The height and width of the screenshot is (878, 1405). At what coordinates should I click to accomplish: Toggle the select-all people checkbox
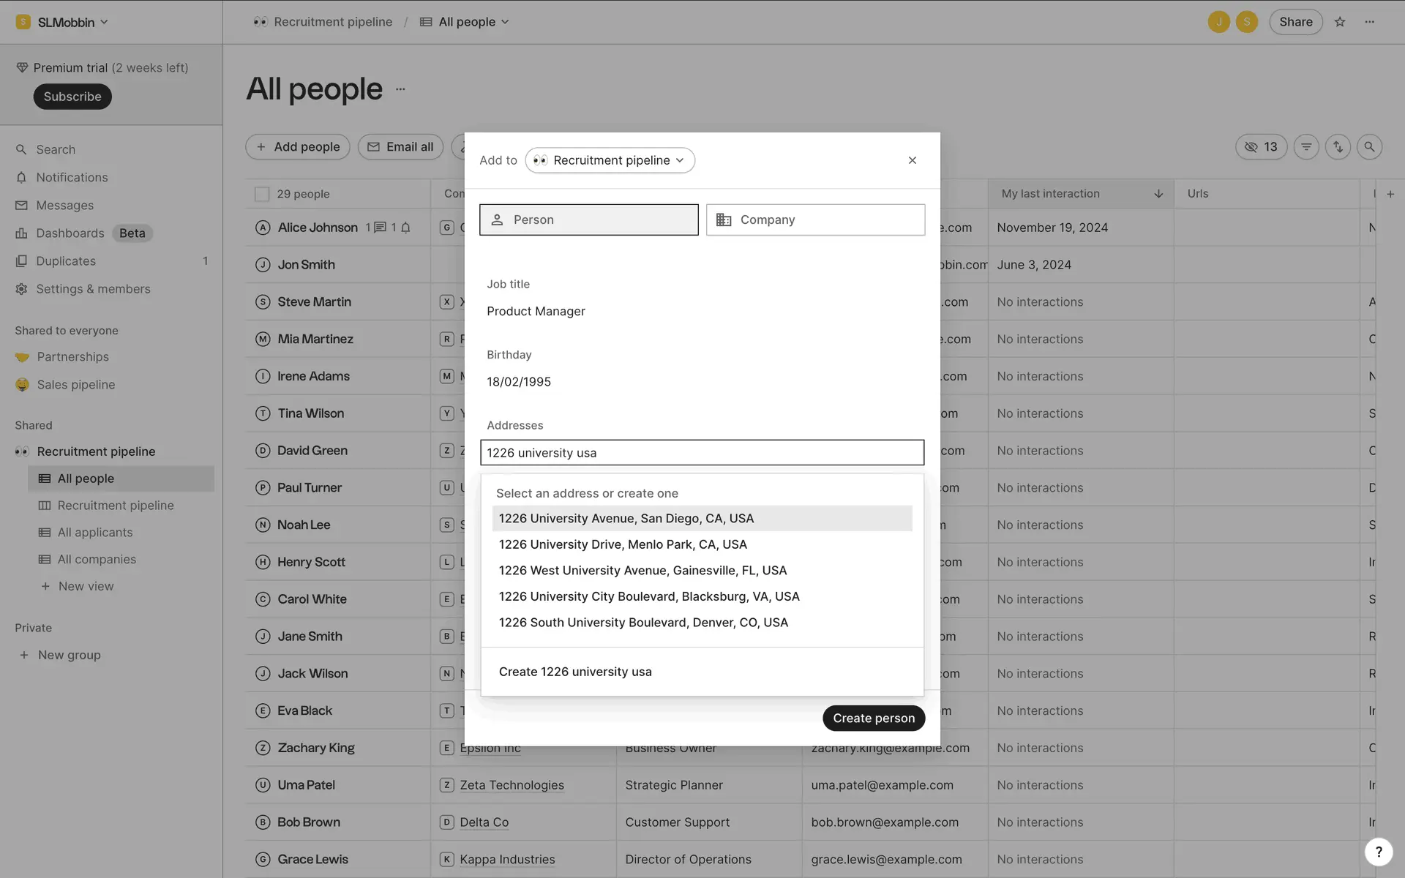pyautogui.click(x=262, y=194)
